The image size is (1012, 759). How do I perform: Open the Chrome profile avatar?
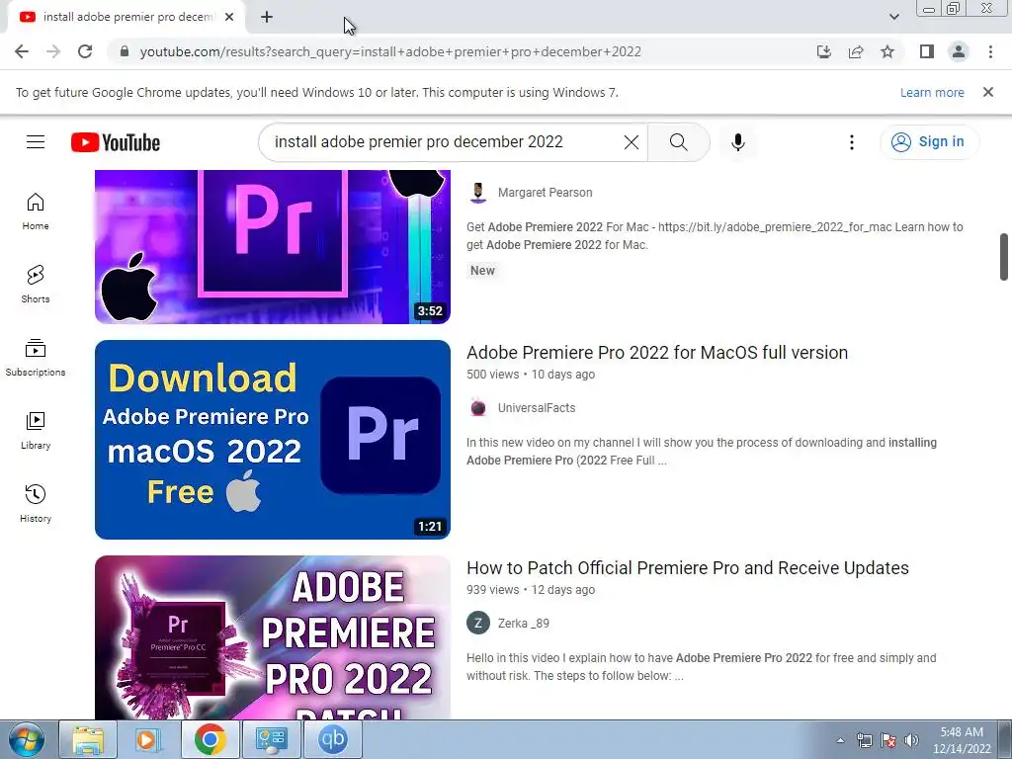point(959,51)
